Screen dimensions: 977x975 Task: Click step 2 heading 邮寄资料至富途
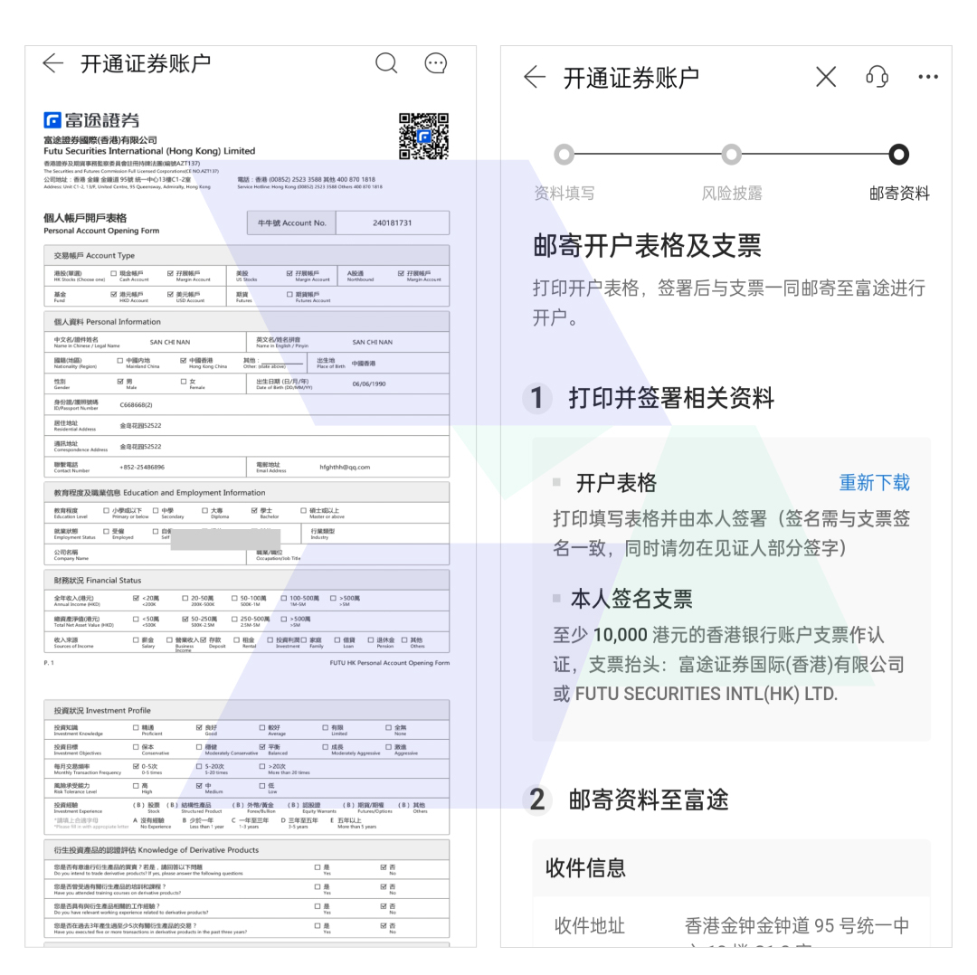point(648,800)
